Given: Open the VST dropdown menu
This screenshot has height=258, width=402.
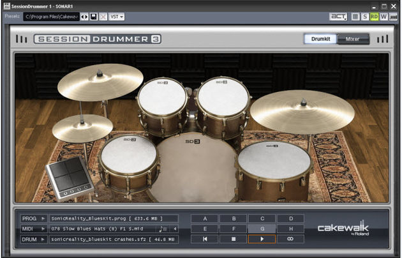Looking at the screenshot, I should tap(117, 17).
